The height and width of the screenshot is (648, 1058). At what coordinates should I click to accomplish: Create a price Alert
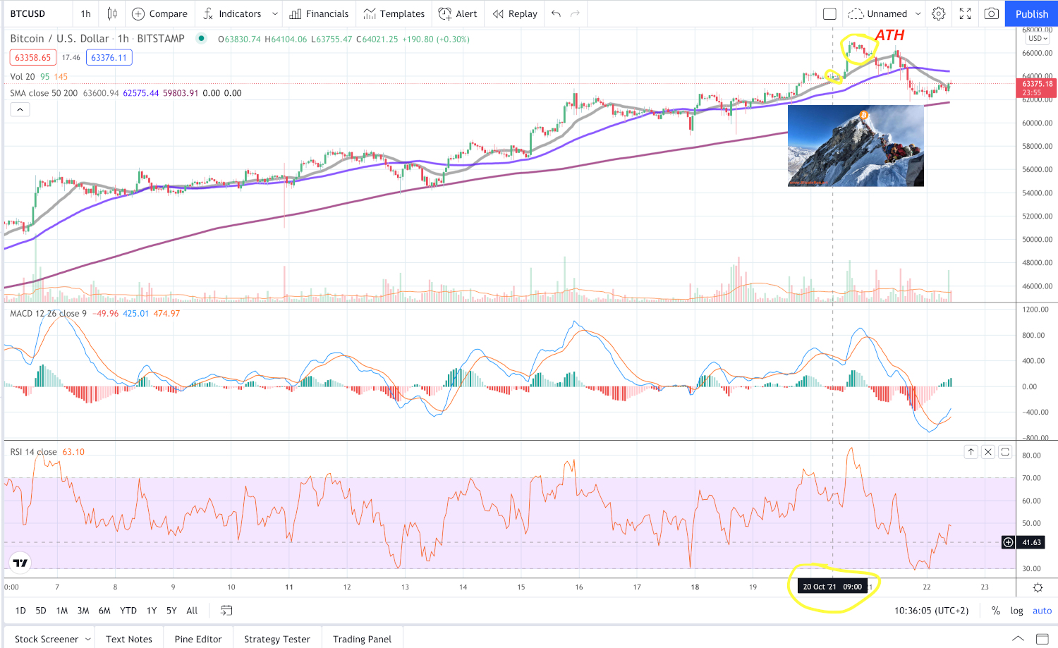pos(458,13)
